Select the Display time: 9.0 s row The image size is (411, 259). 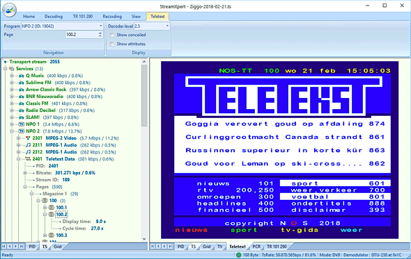[84, 222]
